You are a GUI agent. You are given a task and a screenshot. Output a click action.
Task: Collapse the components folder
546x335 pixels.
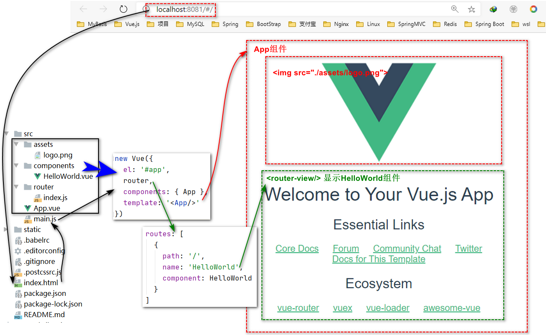coord(16,166)
